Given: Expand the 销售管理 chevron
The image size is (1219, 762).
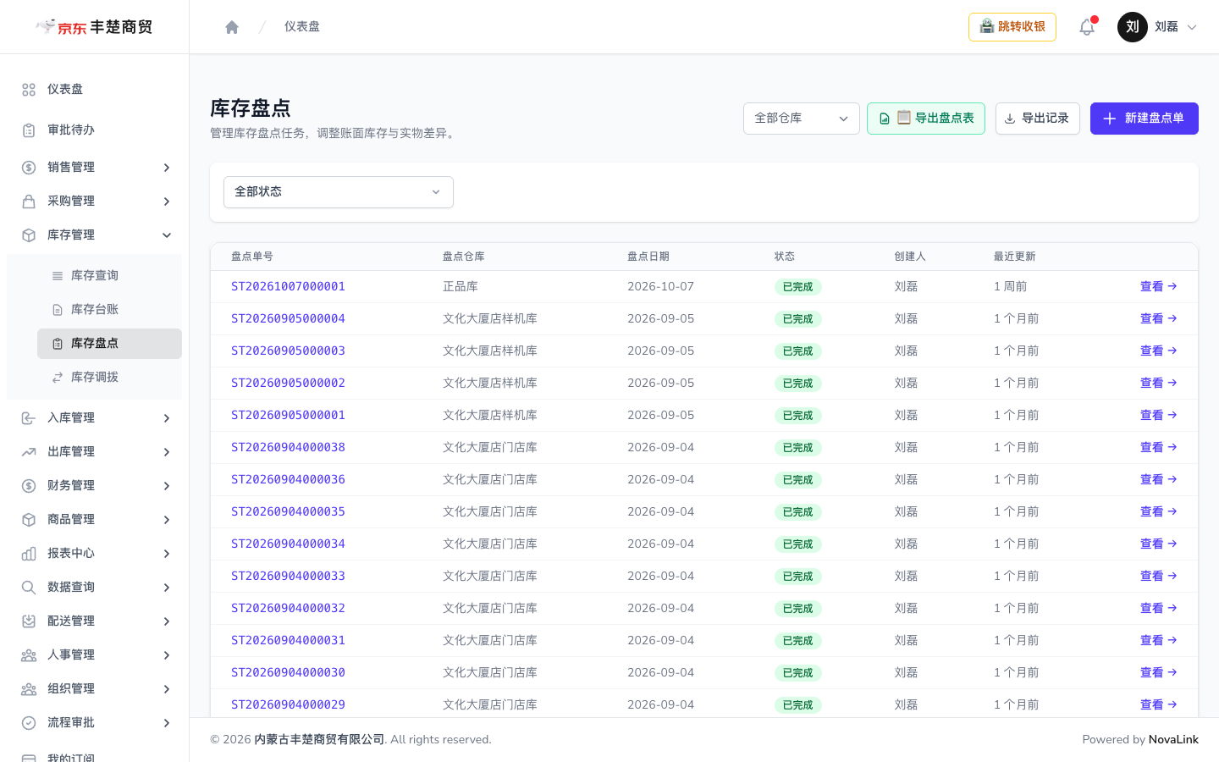Looking at the screenshot, I should (167, 168).
